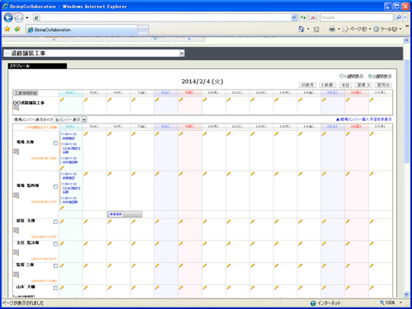This screenshot has width=412, height=309.
Task: Click the Google search input field
Action: pyautogui.click(x=357, y=17)
